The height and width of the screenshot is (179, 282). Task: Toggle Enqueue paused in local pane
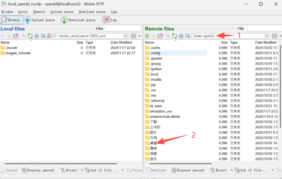[x=38, y=170]
